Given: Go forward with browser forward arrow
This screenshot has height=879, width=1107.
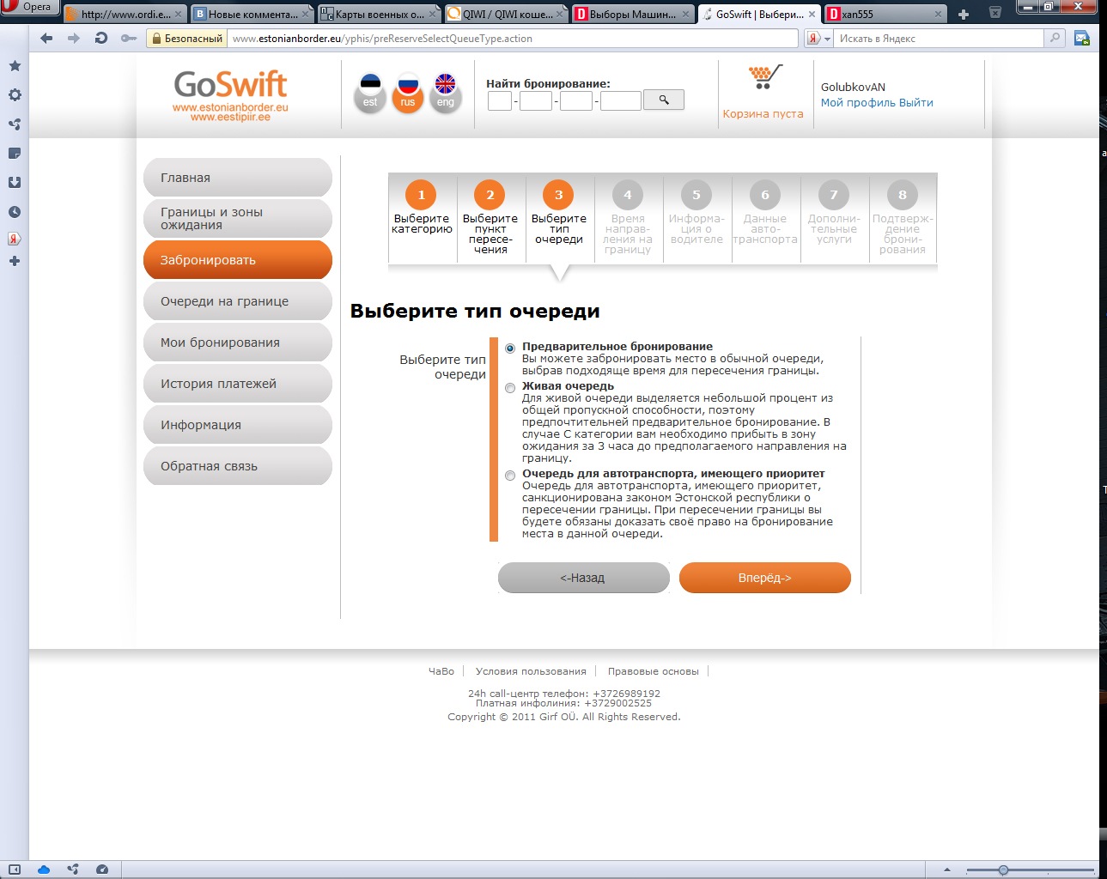Looking at the screenshot, I should pos(74,39).
